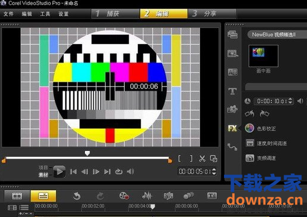
Task: Click the scissors split clip icon
Action: [x=202, y=159]
